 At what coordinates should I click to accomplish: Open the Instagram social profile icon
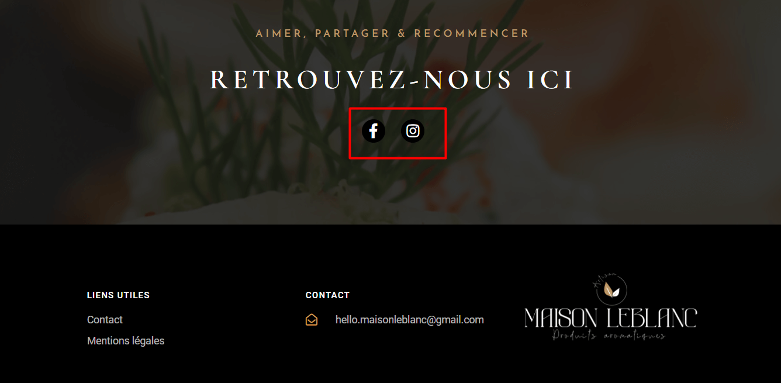click(413, 130)
